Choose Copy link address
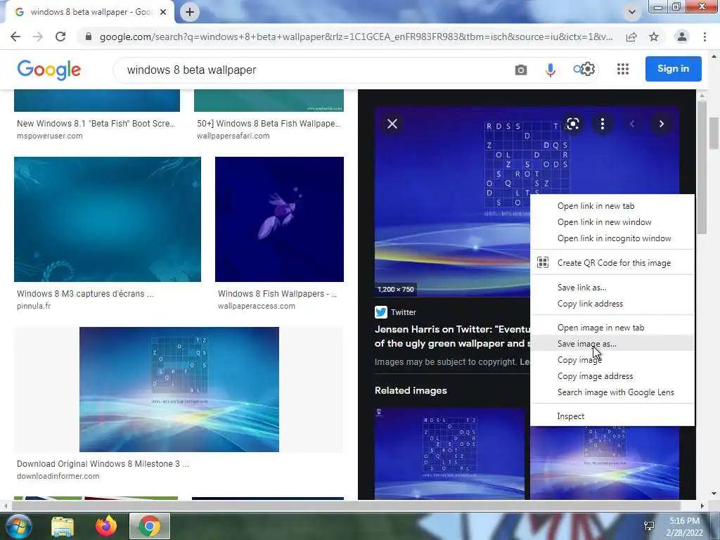720x540 pixels. click(x=612, y=304)
